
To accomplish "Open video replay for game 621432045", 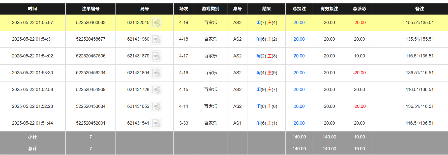I will pyautogui.click(x=156, y=22).
